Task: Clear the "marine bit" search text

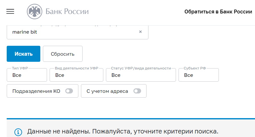Action: (x=140, y=32)
